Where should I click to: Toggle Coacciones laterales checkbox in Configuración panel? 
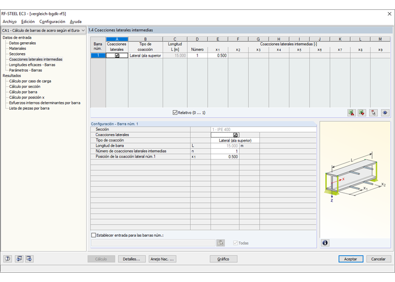pos(235,135)
